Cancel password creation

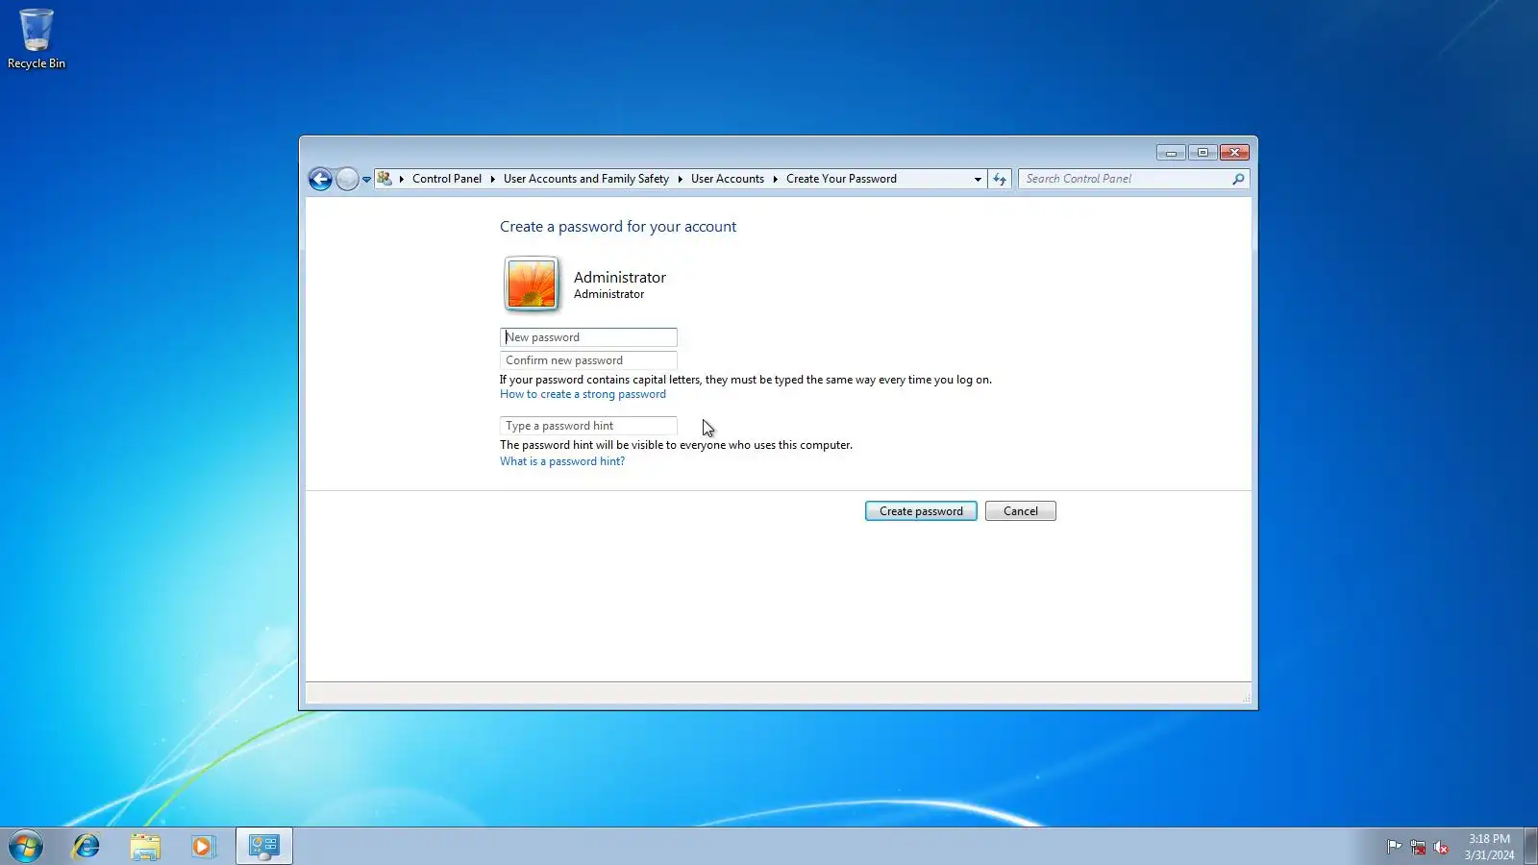coord(1021,511)
